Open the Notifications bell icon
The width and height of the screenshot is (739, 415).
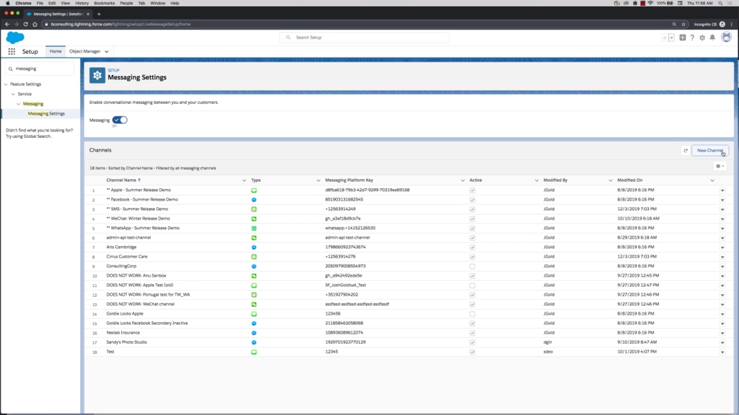(x=712, y=38)
